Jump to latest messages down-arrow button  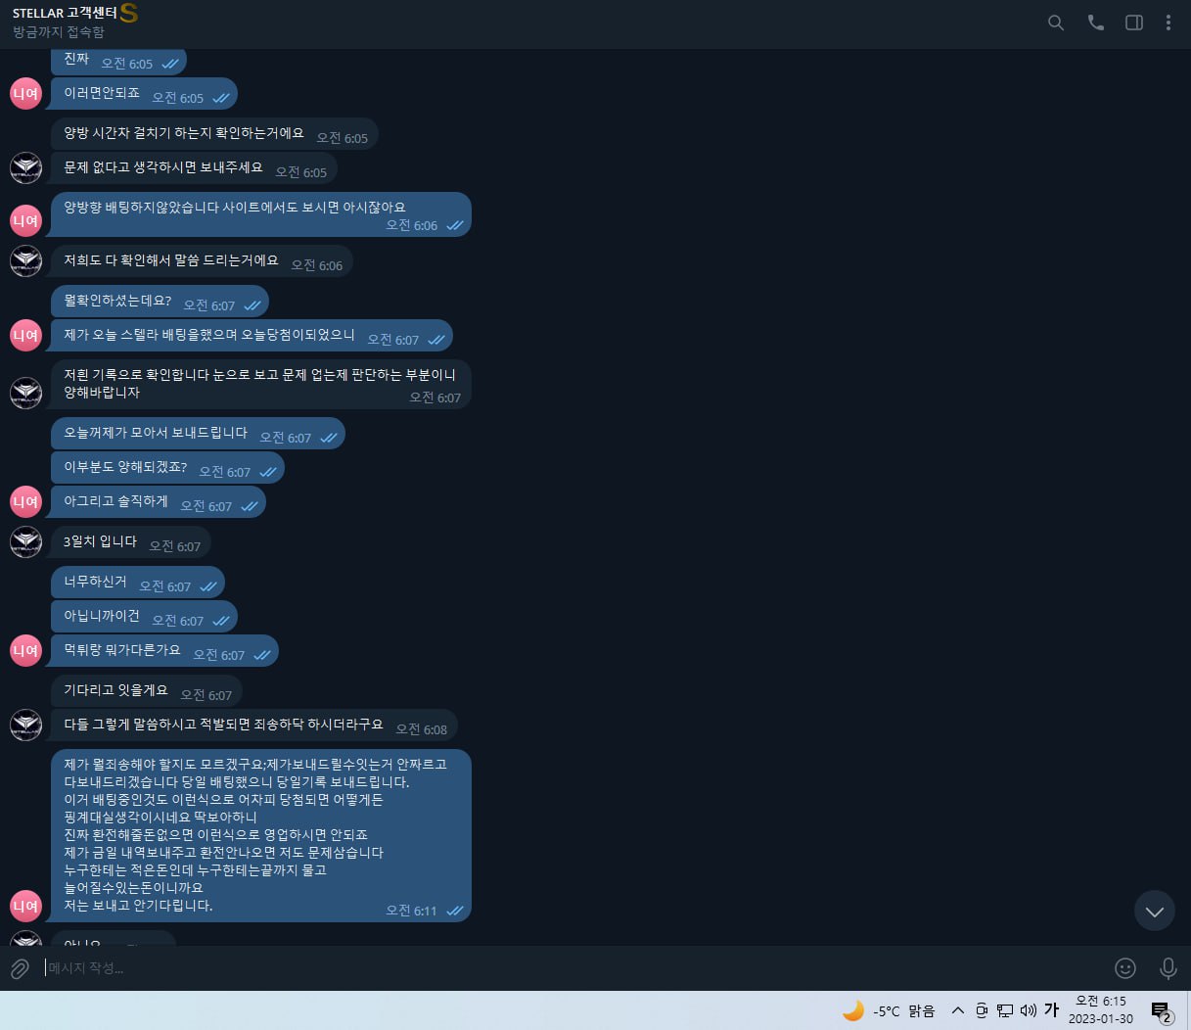pyautogui.click(x=1154, y=911)
